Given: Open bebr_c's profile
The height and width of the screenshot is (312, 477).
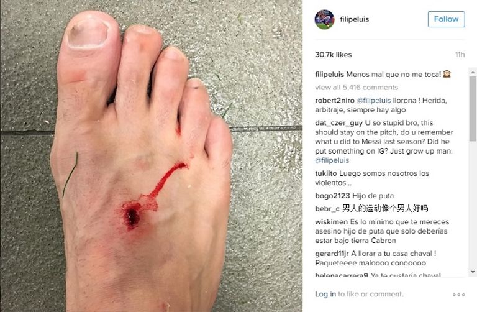Looking at the screenshot, I should [x=327, y=209].
